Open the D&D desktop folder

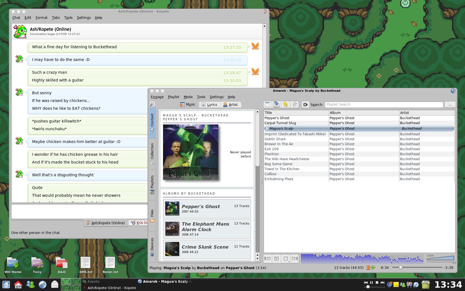click(61, 265)
